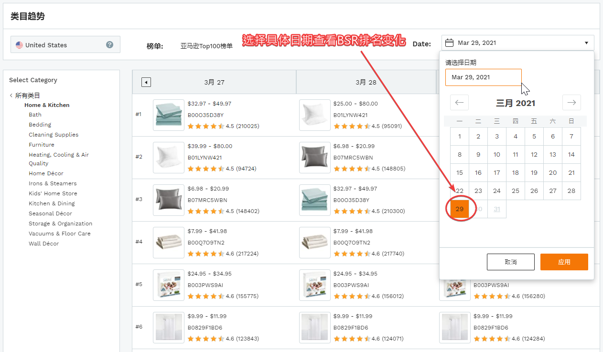Select day 17 in the calendar
603x352 pixels.
497,173
